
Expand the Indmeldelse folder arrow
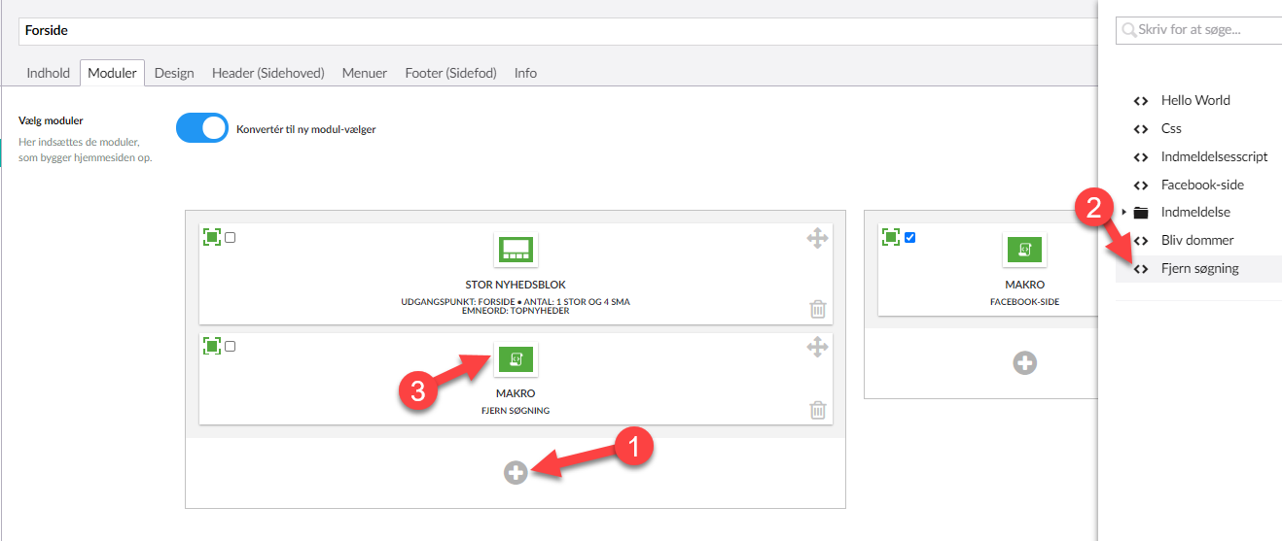tap(1124, 213)
